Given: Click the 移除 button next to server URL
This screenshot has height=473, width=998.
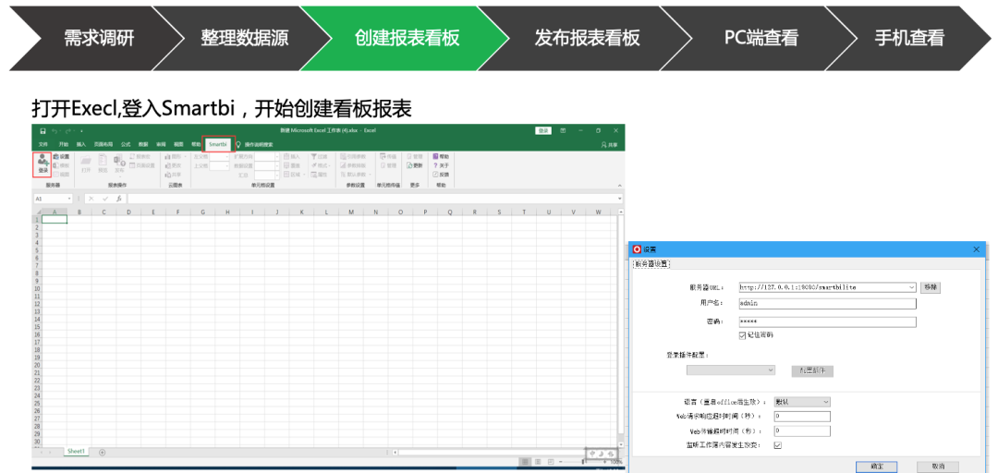Looking at the screenshot, I should (x=930, y=287).
